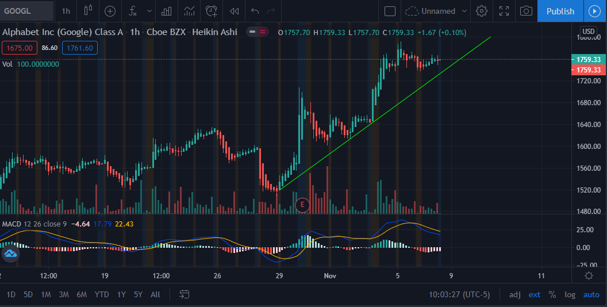The image size is (607, 307).
Task: Toggle the % percent scale
Action: point(552,294)
